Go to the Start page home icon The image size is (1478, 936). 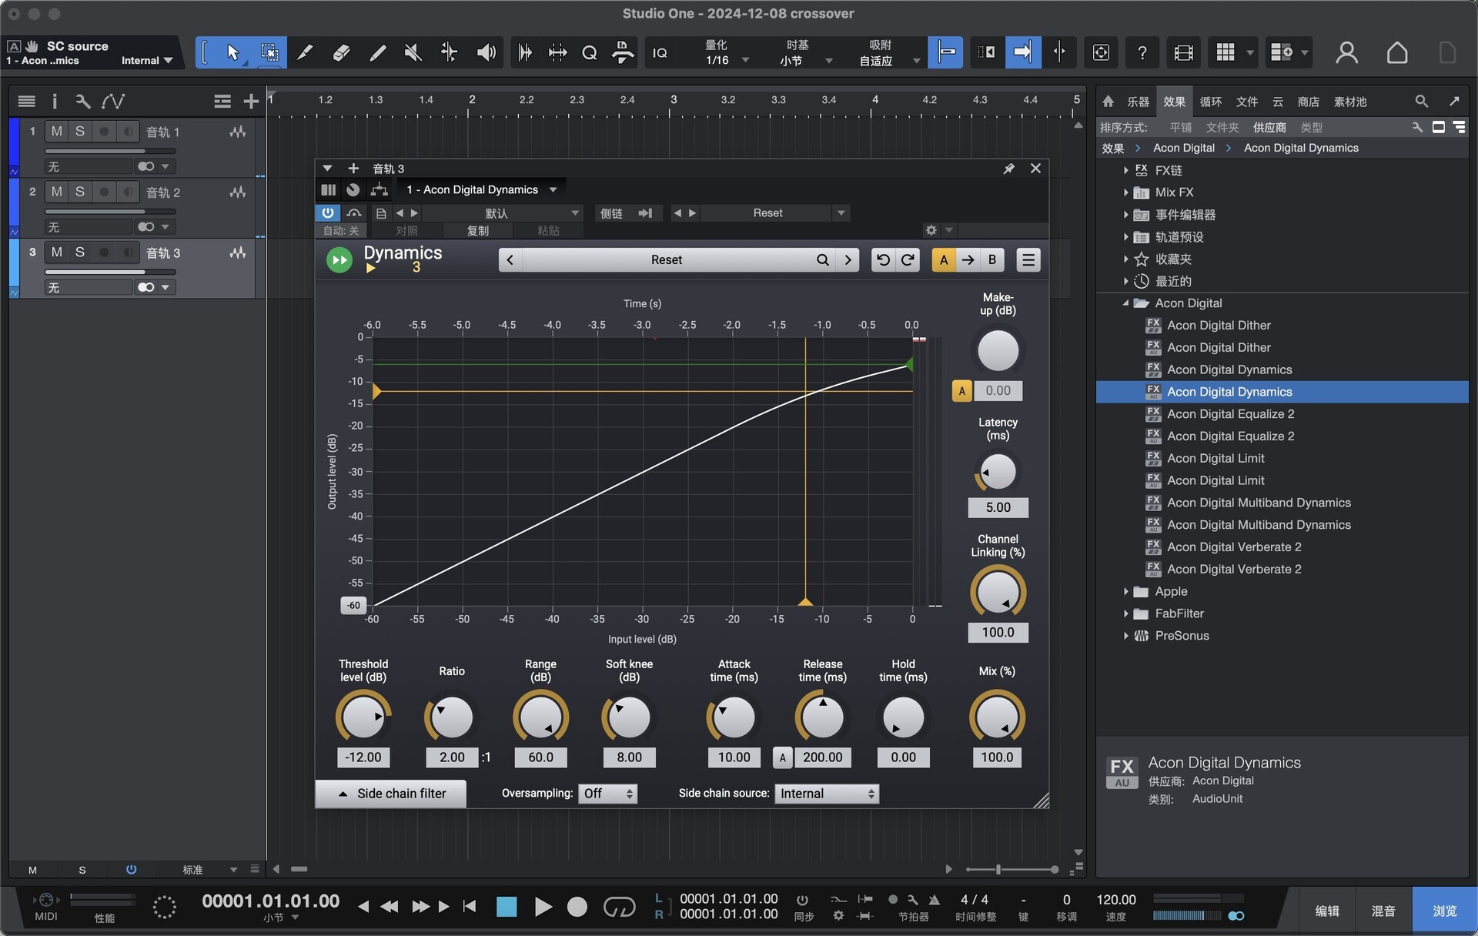[1397, 52]
